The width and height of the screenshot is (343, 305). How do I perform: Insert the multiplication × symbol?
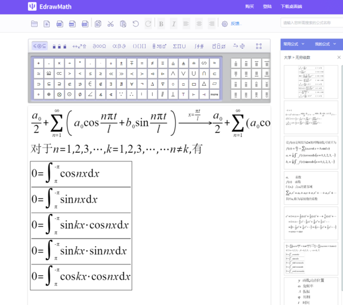[59, 64]
